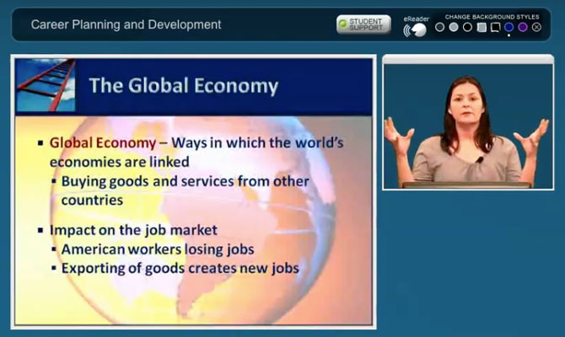Select the purple circle background style
The height and width of the screenshot is (337, 565).
[x=523, y=27]
